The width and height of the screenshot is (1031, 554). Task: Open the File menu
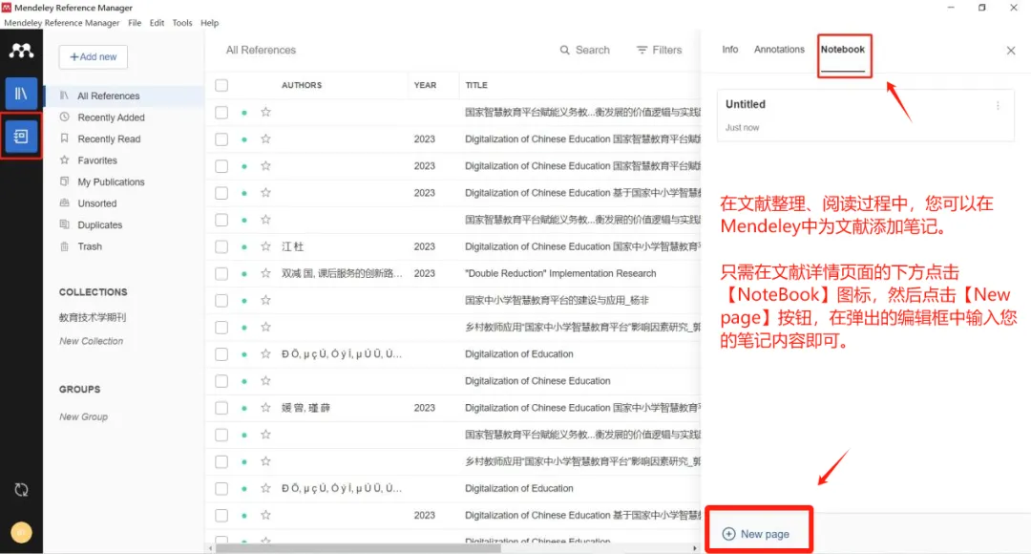point(135,23)
